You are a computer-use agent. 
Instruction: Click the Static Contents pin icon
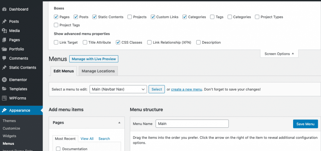(4, 67)
